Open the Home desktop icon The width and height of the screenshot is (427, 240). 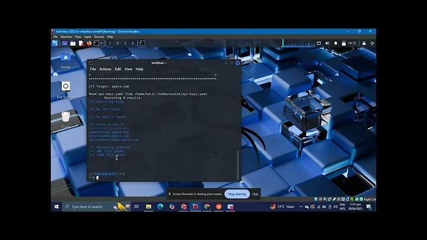pos(66,61)
